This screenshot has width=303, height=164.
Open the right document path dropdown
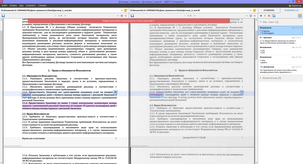pos(250,10)
